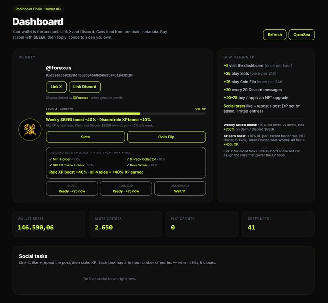The height and width of the screenshot is (303, 328).
Task: Click the +5 visit the dashboard line
Action: pyautogui.click(x=258, y=66)
